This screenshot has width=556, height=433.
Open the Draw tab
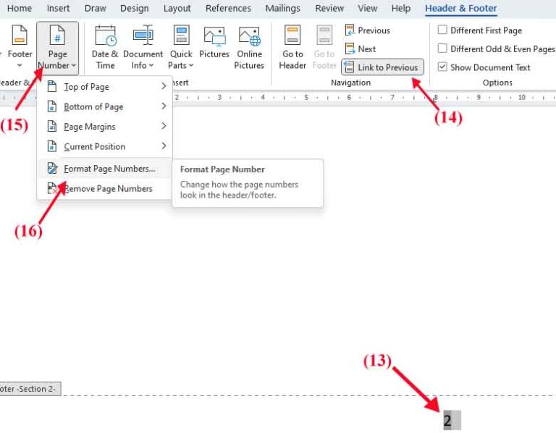(x=95, y=8)
